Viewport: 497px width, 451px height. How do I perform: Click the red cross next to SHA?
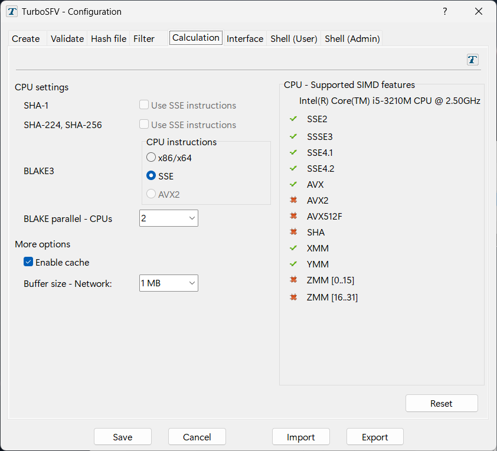[x=293, y=233]
